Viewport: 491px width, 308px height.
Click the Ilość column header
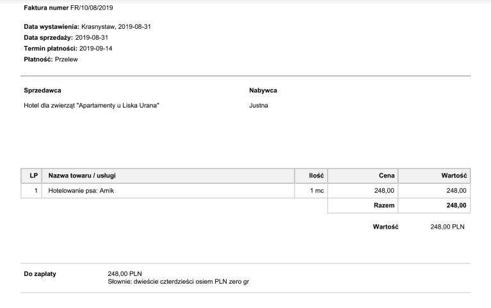coord(311,176)
